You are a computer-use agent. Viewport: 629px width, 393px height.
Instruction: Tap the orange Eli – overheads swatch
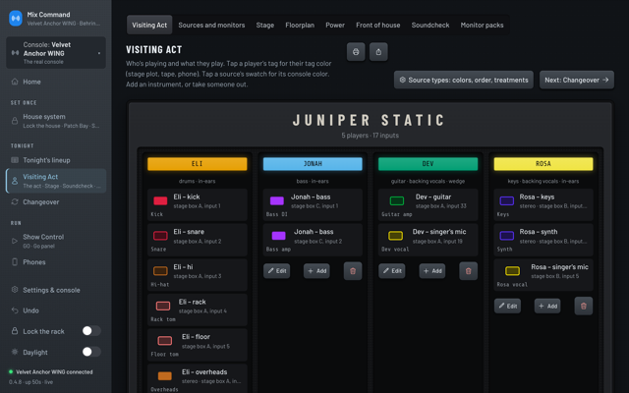pyautogui.click(x=164, y=376)
